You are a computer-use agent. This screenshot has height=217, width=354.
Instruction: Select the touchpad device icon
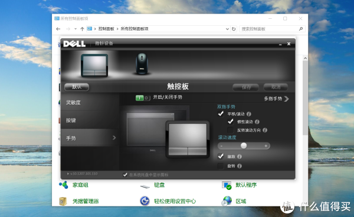(x=94, y=65)
